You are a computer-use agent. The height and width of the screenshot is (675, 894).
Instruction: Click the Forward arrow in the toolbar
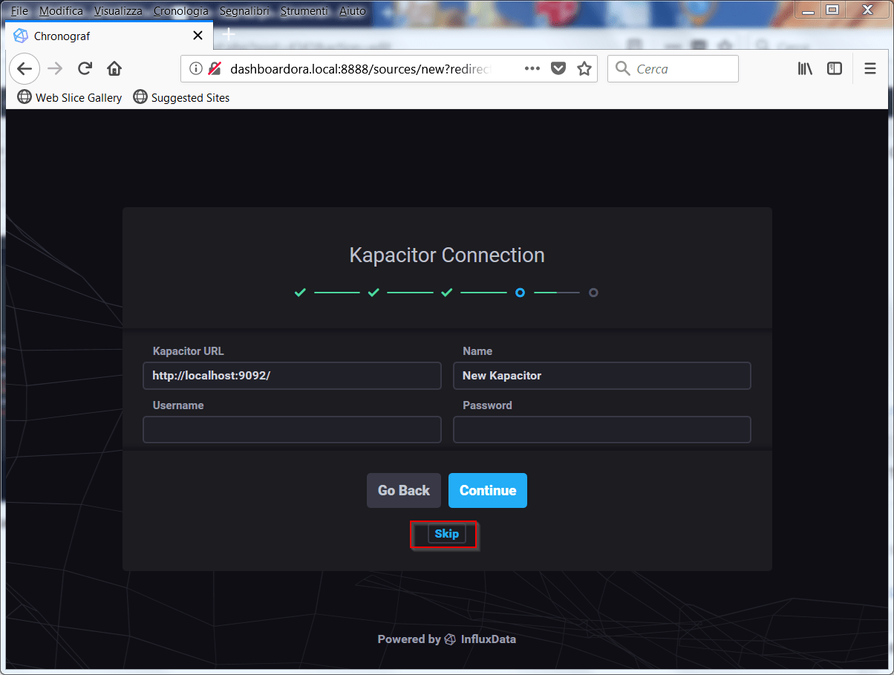click(55, 69)
